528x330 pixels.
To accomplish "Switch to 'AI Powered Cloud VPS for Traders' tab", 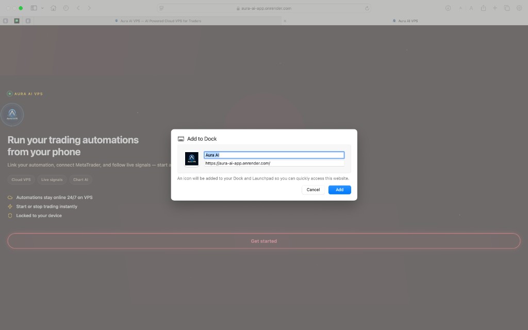I will [158, 21].
